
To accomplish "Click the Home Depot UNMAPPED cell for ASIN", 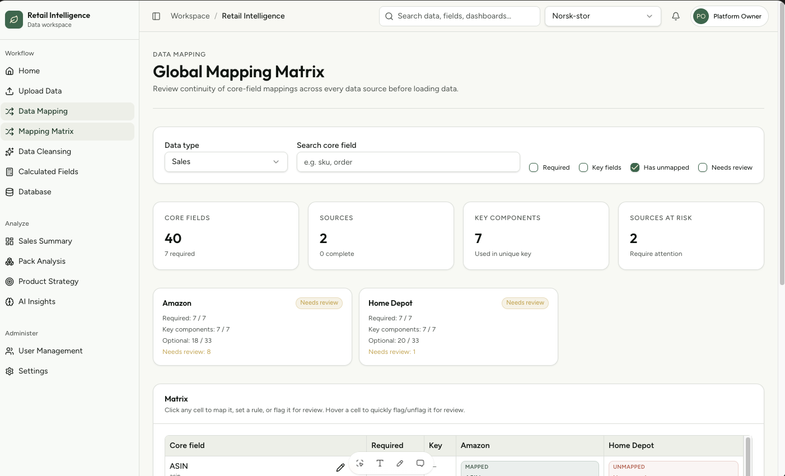I will point(674,469).
